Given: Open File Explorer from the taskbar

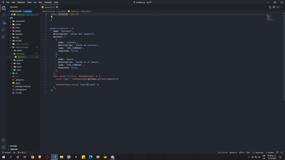Looking at the screenshot, I should pos(61,157).
